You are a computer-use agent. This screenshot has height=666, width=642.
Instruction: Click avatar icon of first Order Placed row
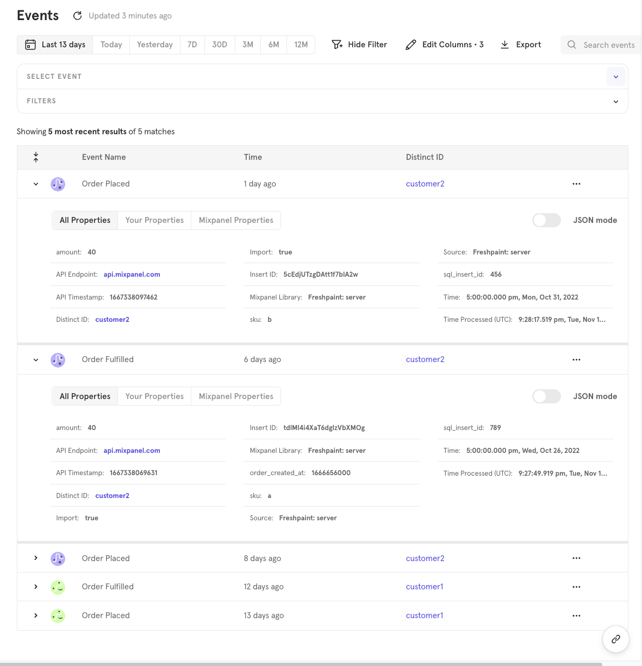58,184
